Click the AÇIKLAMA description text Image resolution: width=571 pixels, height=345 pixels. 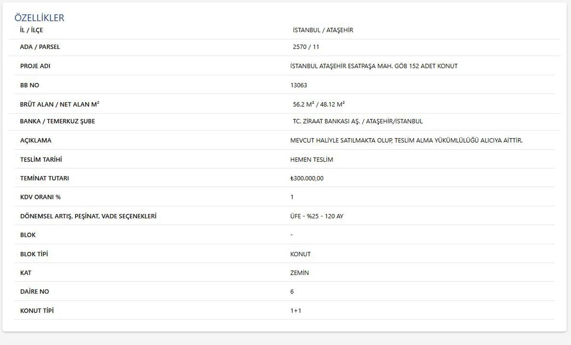coord(406,140)
